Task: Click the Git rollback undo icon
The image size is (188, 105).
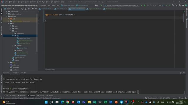Action: click(x=176, y=5)
